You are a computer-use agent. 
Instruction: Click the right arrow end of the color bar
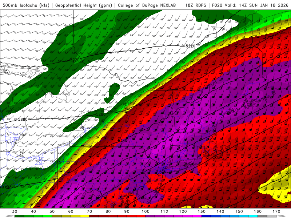coord(281,216)
